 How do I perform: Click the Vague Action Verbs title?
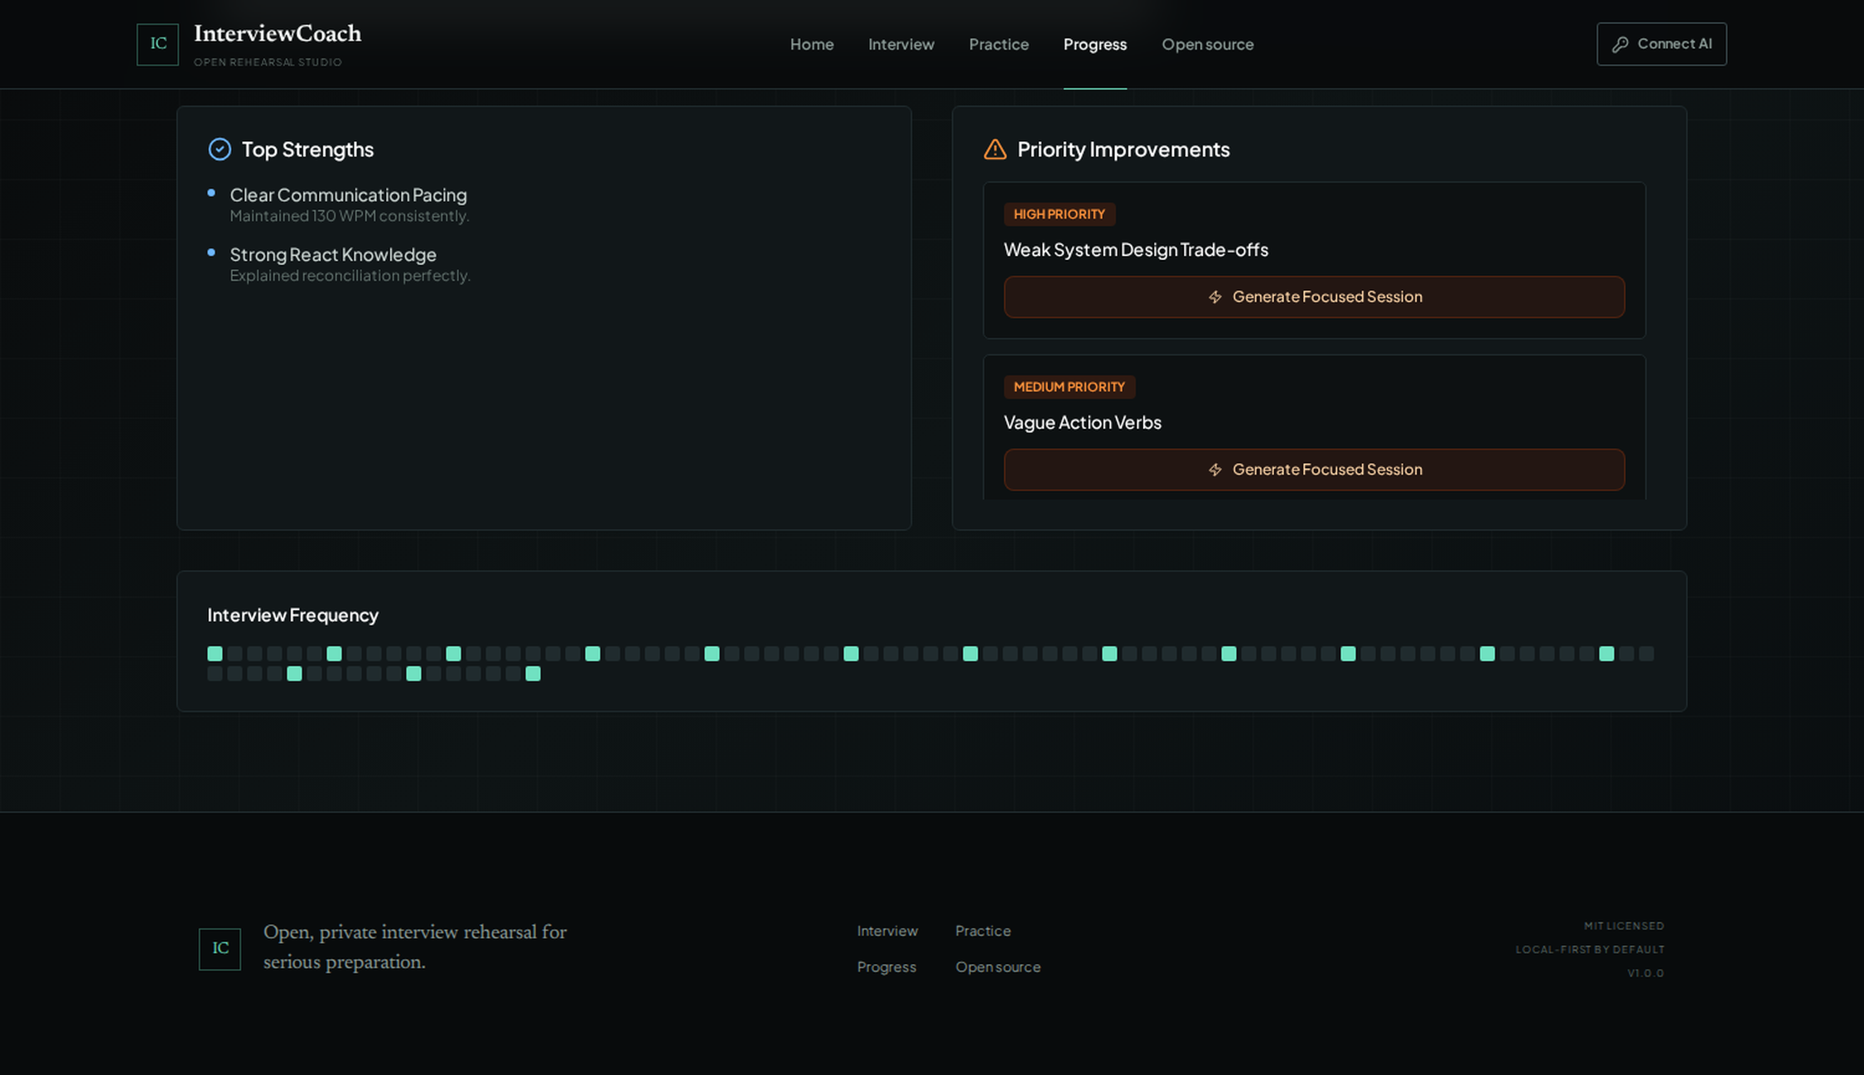pyautogui.click(x=1082, y=422)
